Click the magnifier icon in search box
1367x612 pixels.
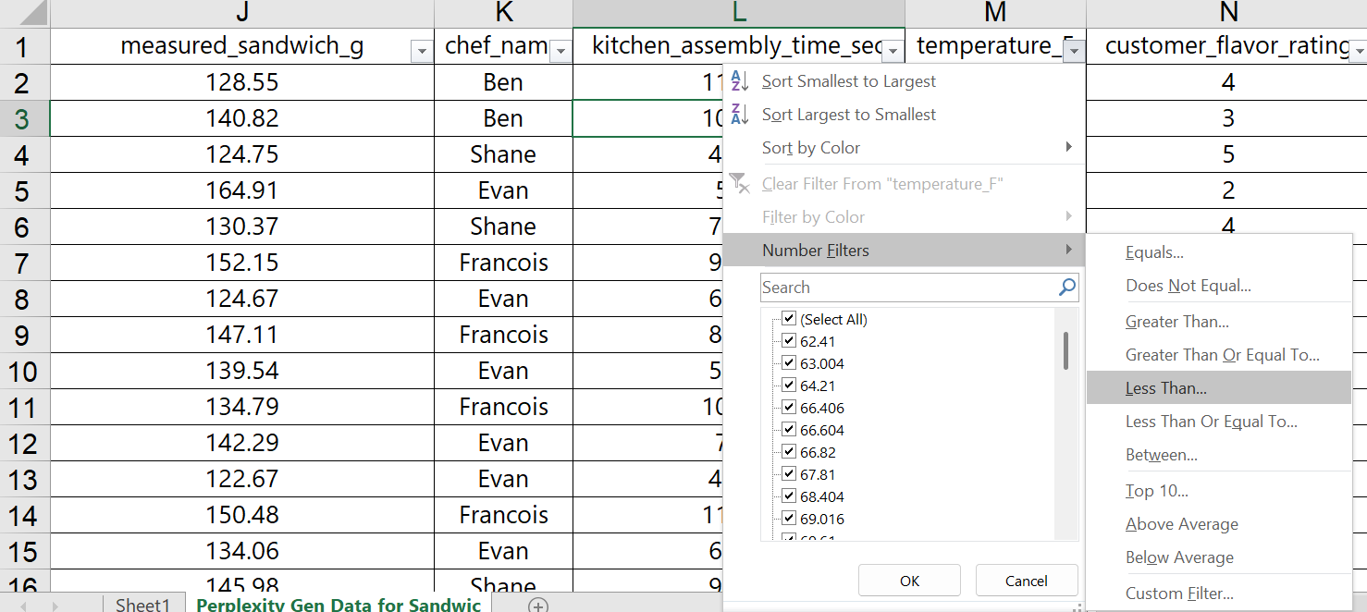(x=1066, y=288)
